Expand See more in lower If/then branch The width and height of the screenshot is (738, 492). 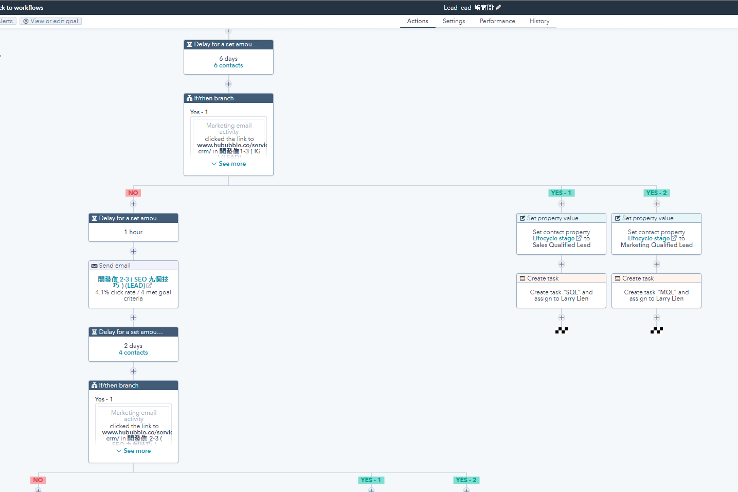coord(133,451)
